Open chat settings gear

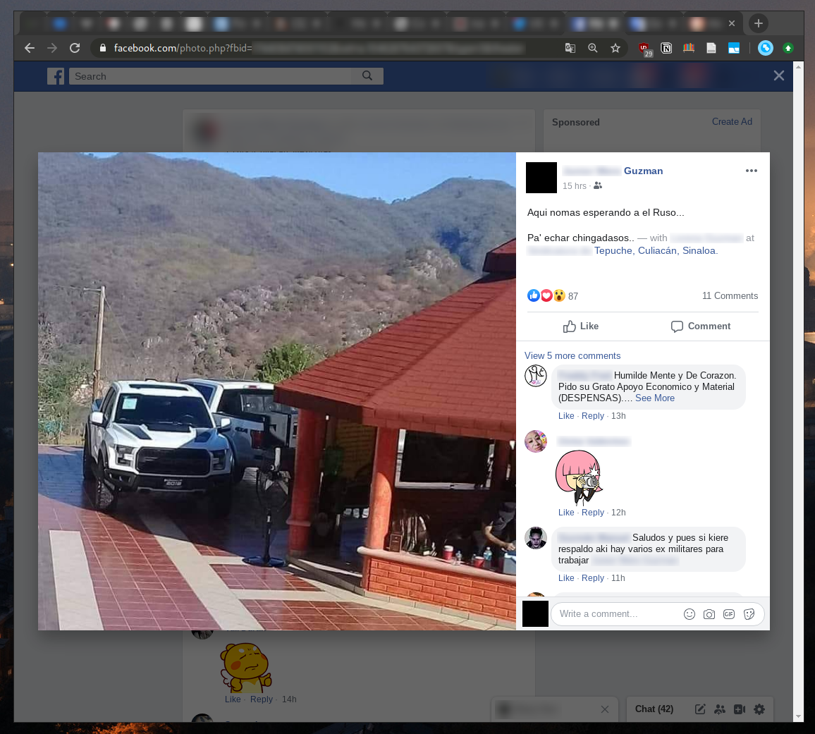759,709
